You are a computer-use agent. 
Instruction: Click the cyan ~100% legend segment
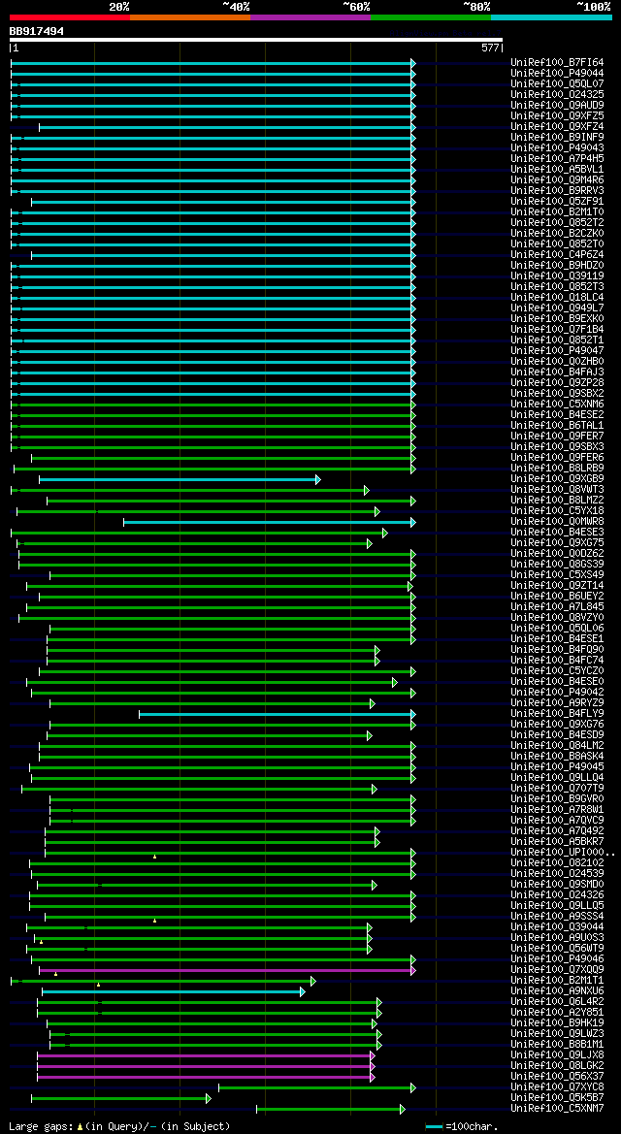(x=551, y=16)
